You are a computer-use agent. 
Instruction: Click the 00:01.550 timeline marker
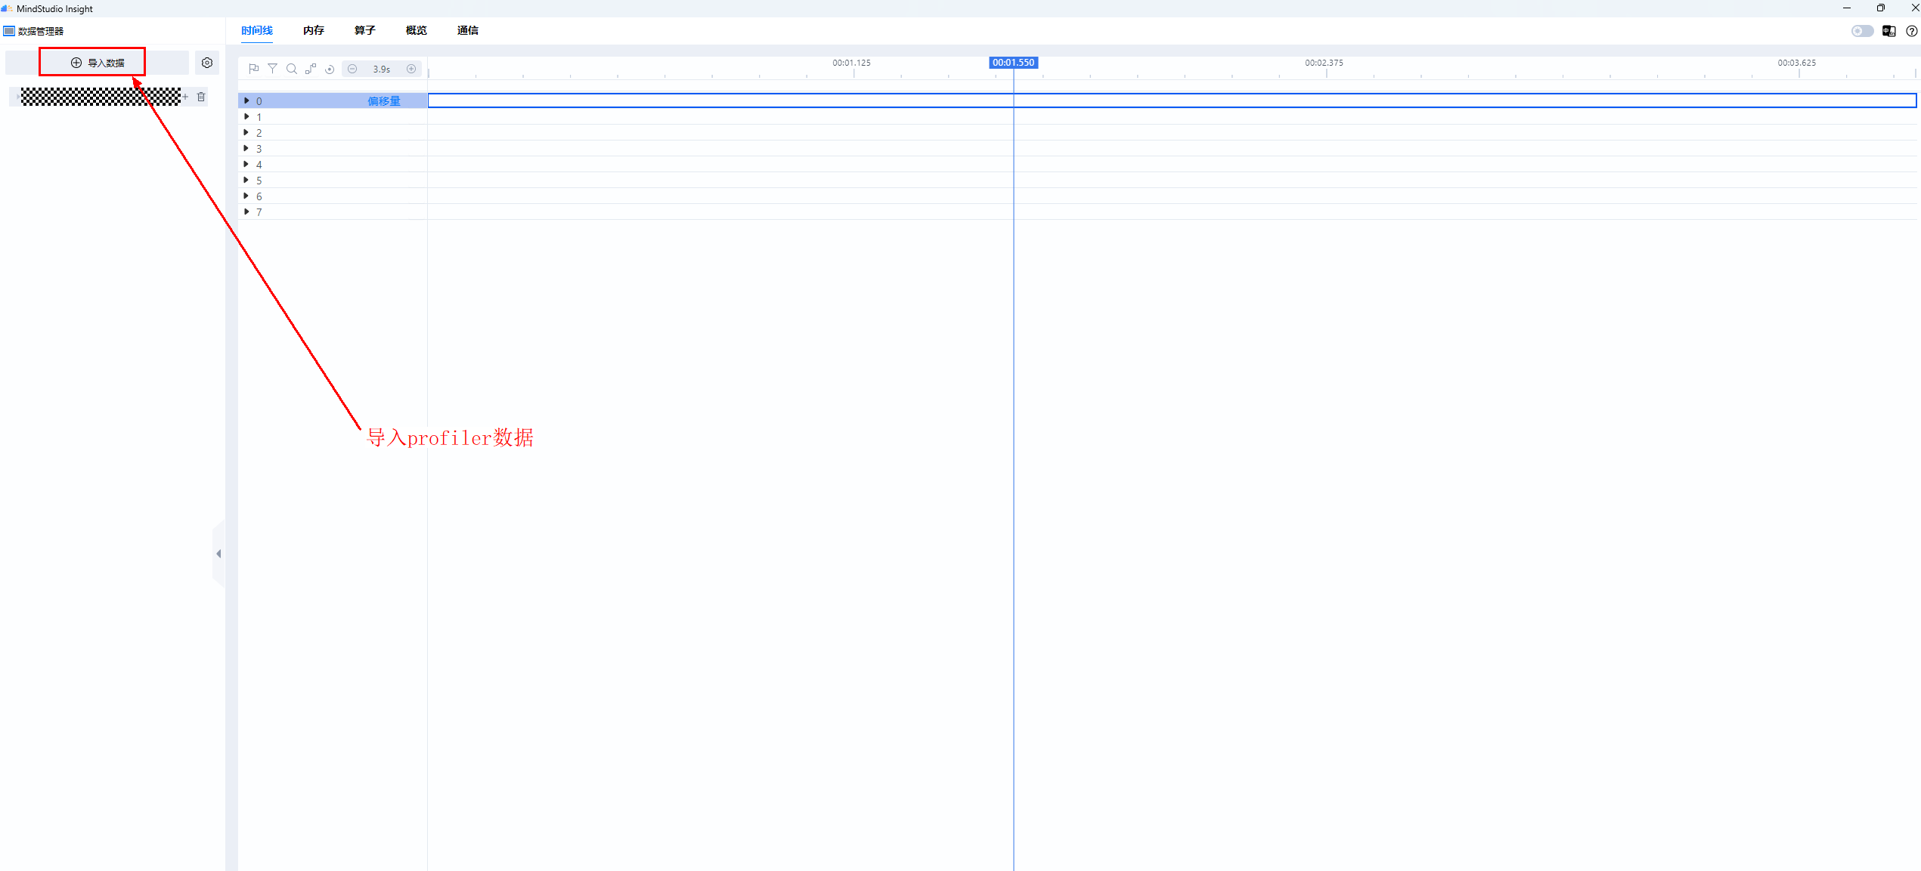pyautogui.click(x=1013, y=63)
